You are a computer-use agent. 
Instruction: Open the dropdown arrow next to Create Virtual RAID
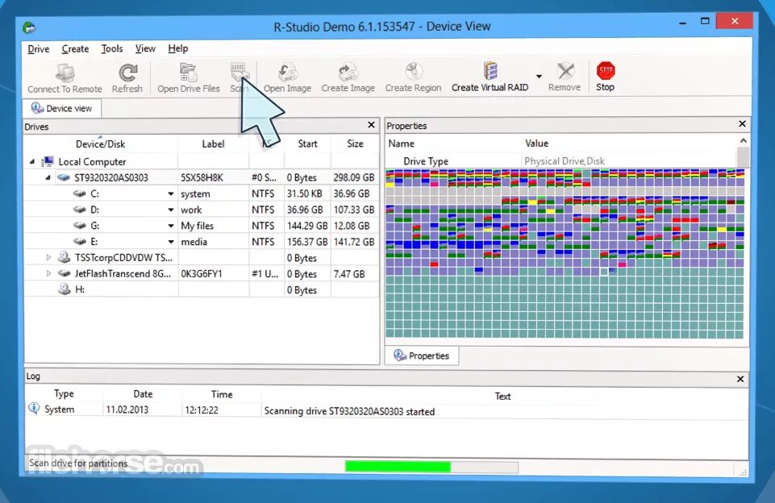tap(539, 76)
